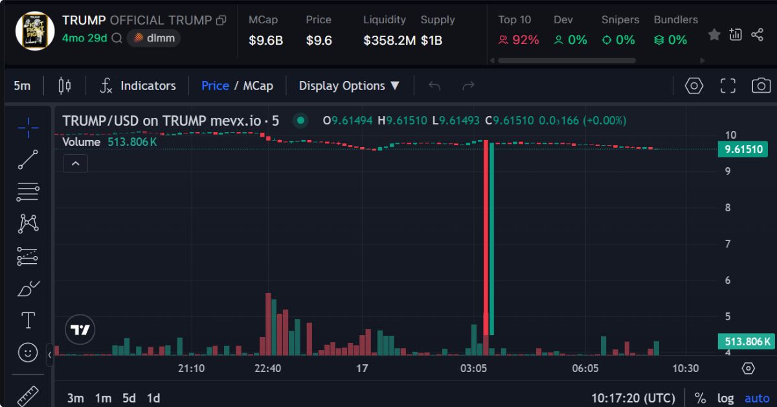Viewport: 777px width, 407px height.
Task: Select the ruler measure tool
Action: click(28, 395)
